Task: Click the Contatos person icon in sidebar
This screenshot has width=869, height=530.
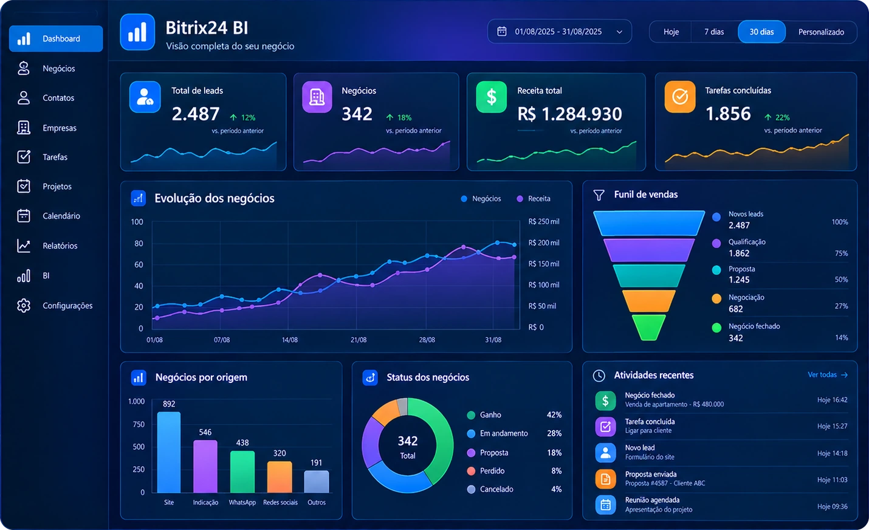Action: click(24, 97)
